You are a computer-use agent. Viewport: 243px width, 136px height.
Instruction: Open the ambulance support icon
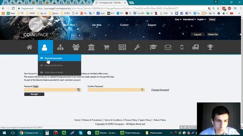pyautogui.click(x=196, y=47)
